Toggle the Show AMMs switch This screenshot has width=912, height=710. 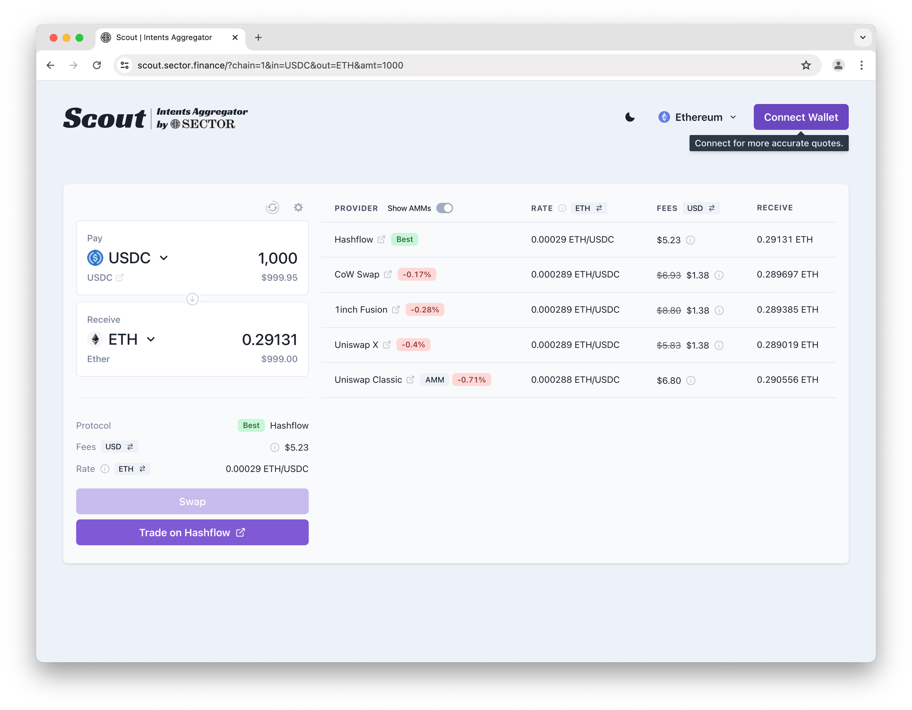444,208
